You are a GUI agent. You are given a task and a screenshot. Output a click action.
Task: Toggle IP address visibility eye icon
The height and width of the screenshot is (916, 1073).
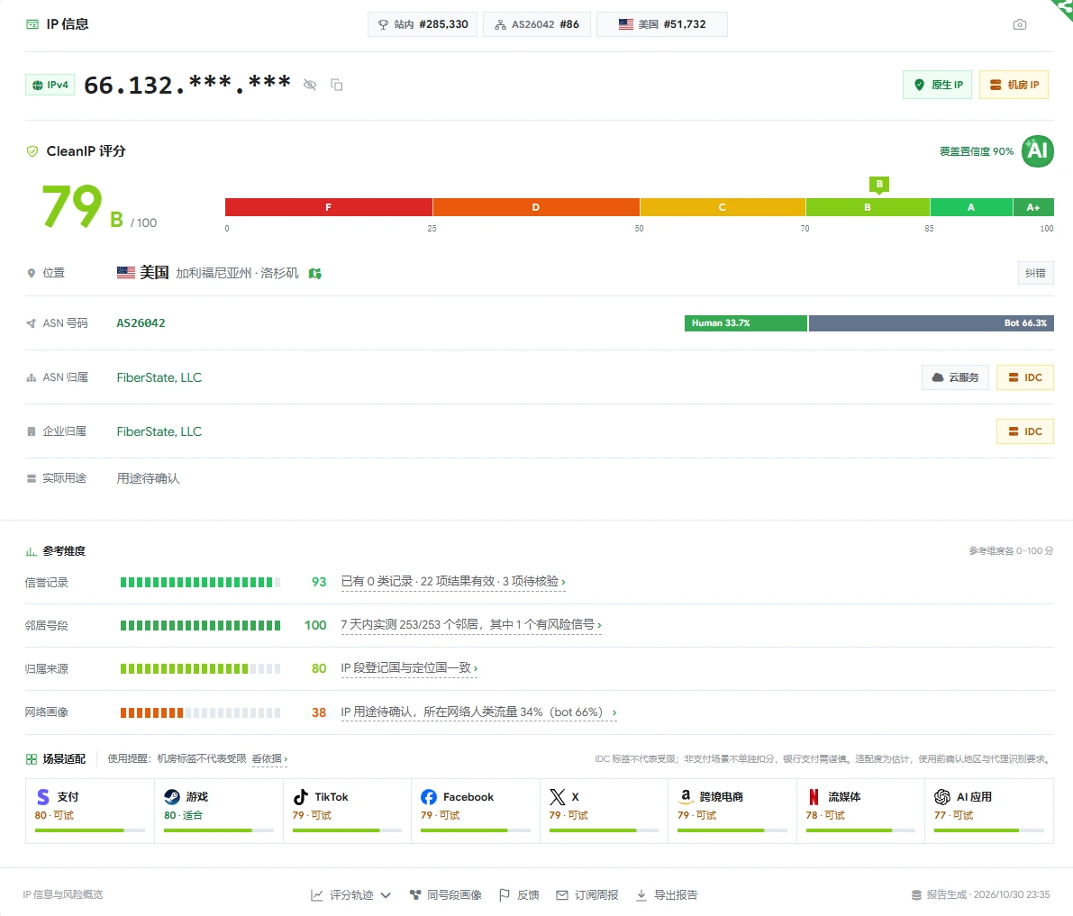coord(310,85)
